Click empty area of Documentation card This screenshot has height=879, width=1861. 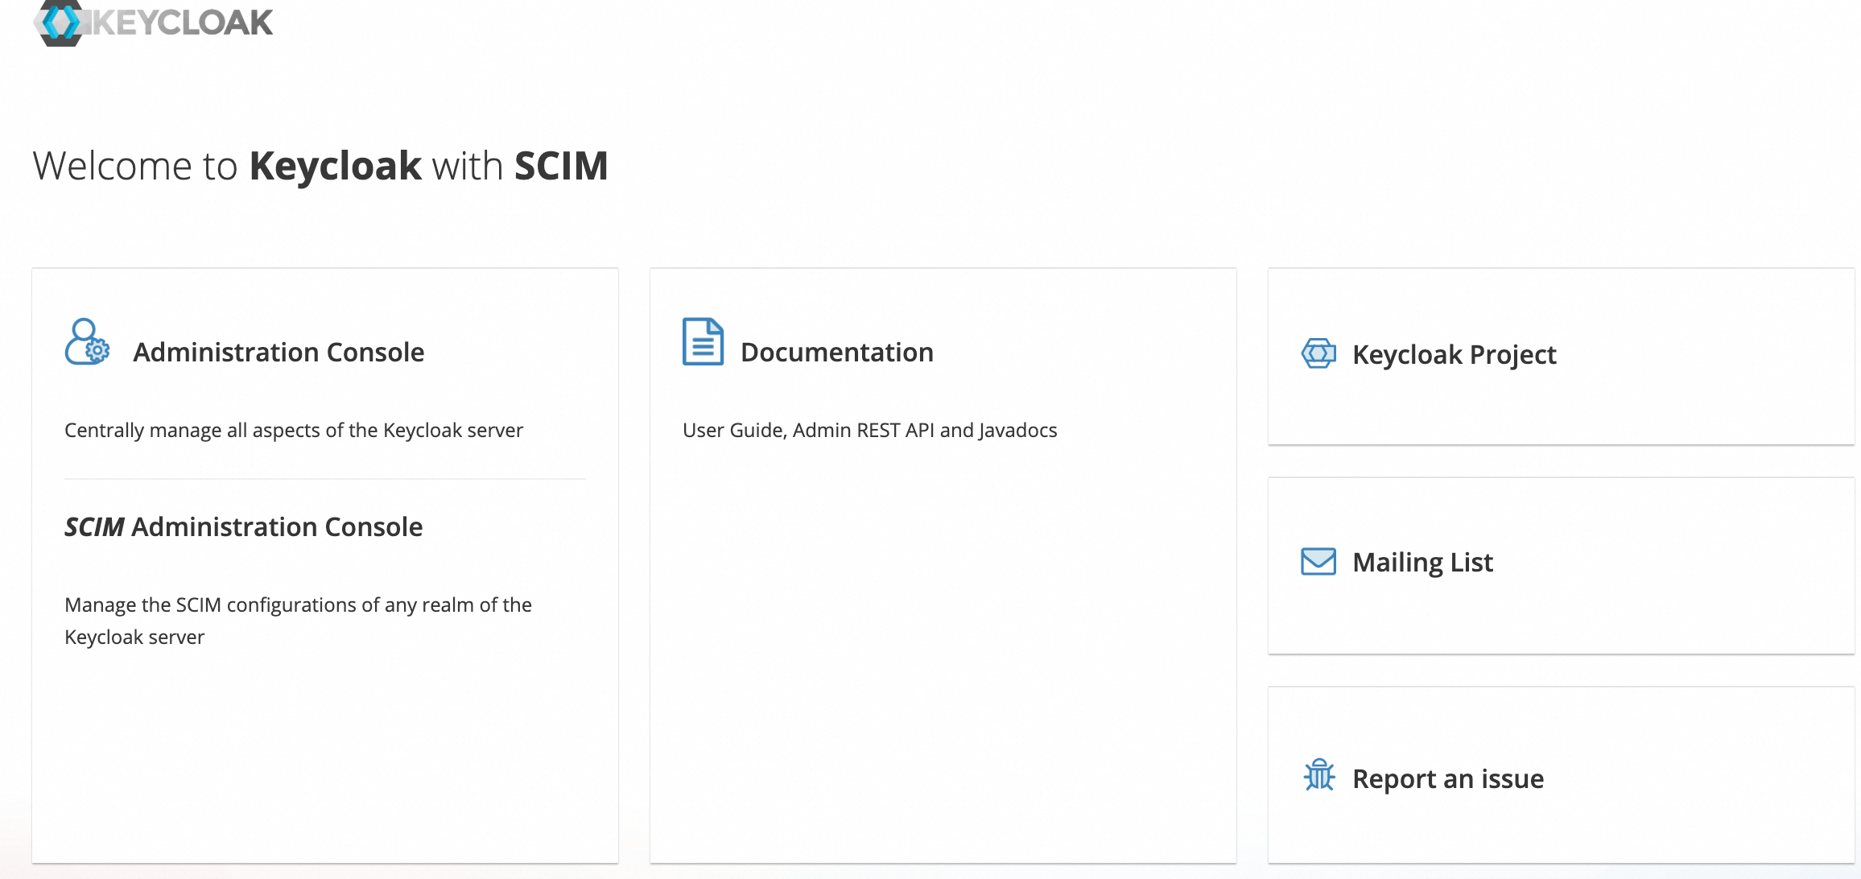tap(942, 660)
